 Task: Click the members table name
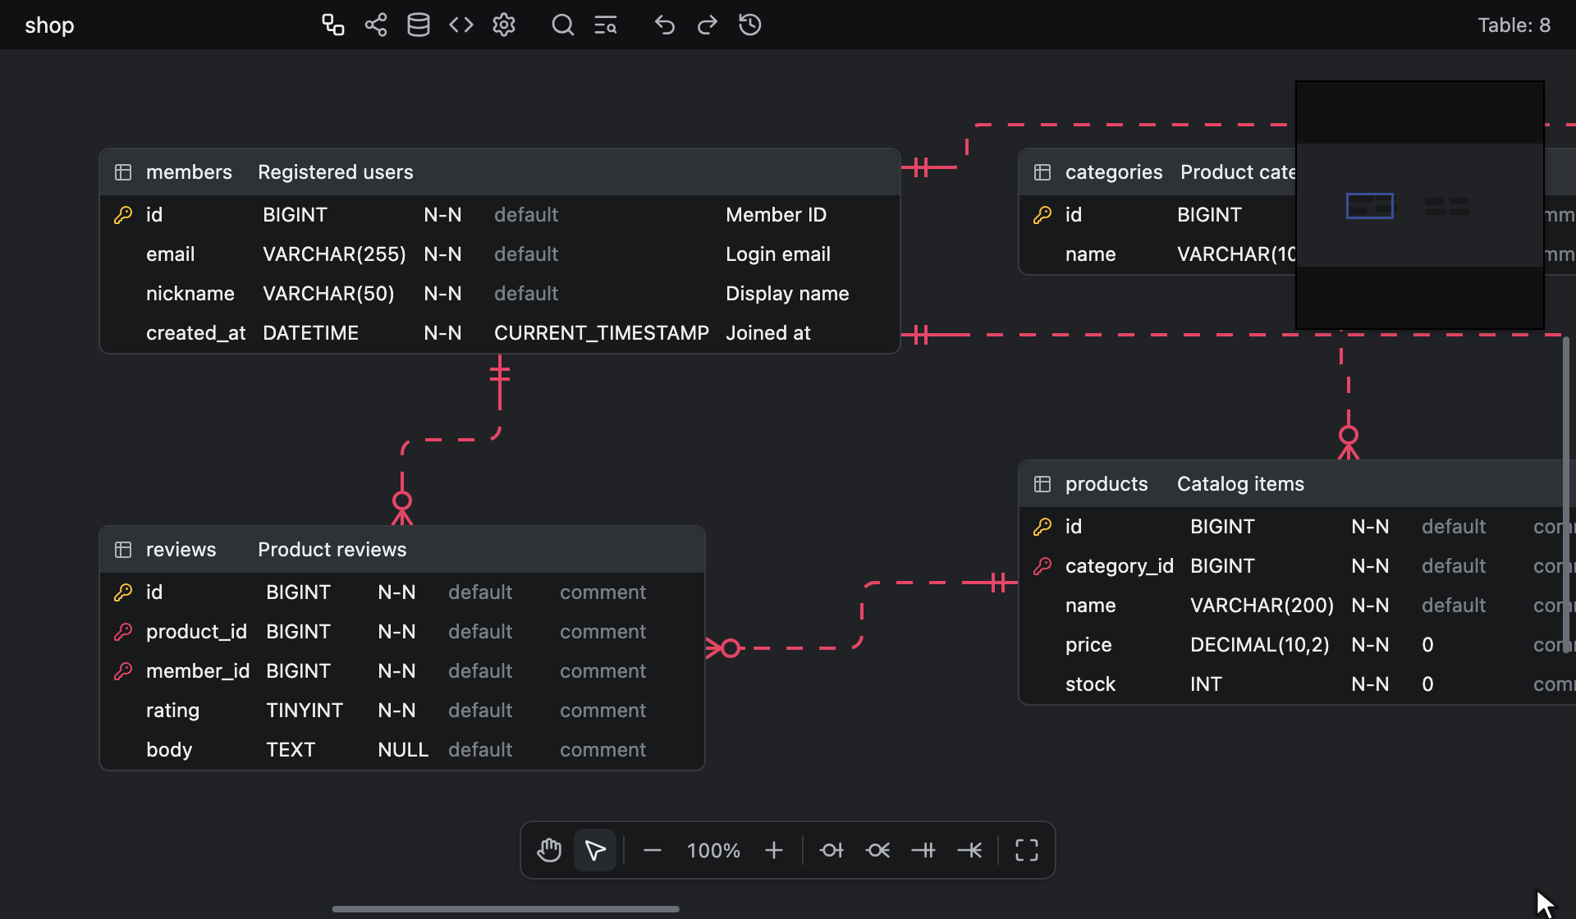[189, 172]
